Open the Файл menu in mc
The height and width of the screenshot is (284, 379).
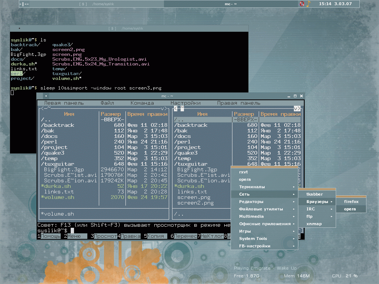pos(107,103)
